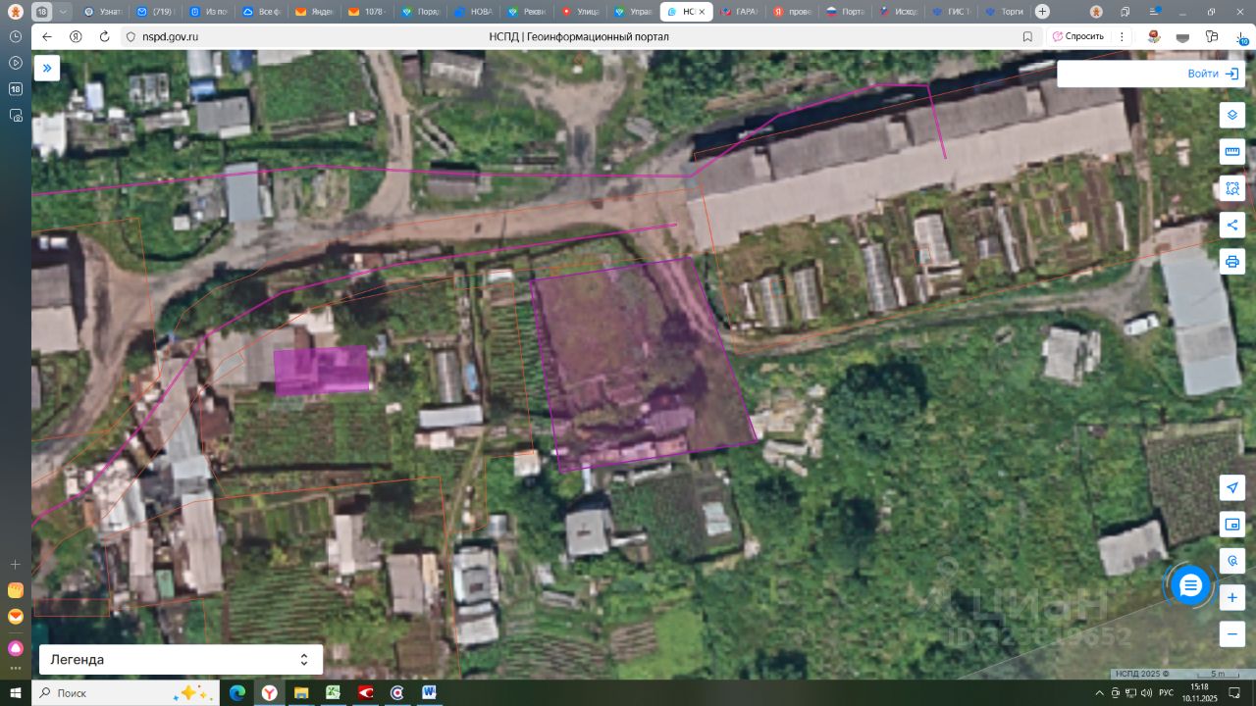The height and width of the screenshot is (706, 1256).
Task: Open Microsoft Edge from the taskbar
Action: pos(236,692)
